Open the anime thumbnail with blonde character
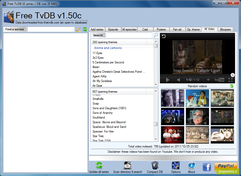Screen dimensions: 241x176 (x=222, y=135)
